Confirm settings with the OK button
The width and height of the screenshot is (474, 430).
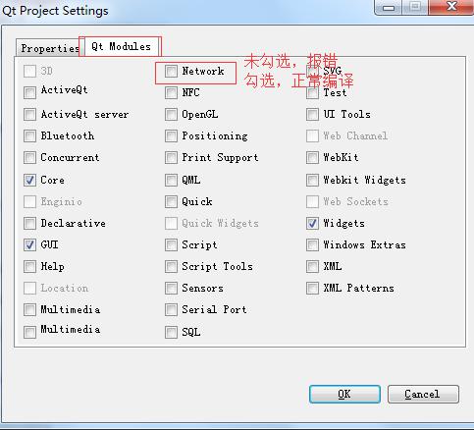pyautogui.click(x=344, y=394)
